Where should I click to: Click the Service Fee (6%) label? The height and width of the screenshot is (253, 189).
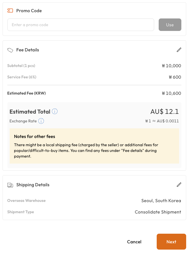(22, 77)
